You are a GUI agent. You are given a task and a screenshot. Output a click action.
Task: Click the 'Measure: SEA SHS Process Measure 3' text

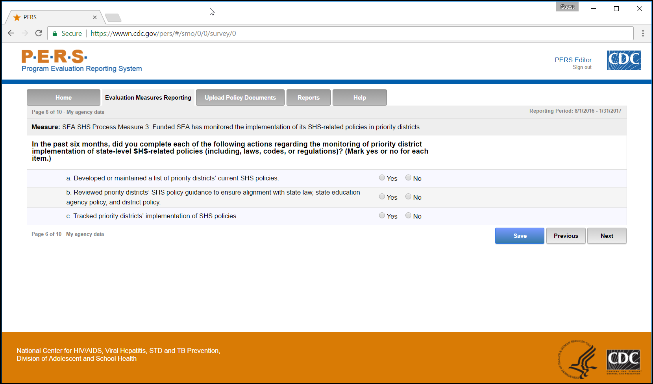226,127
